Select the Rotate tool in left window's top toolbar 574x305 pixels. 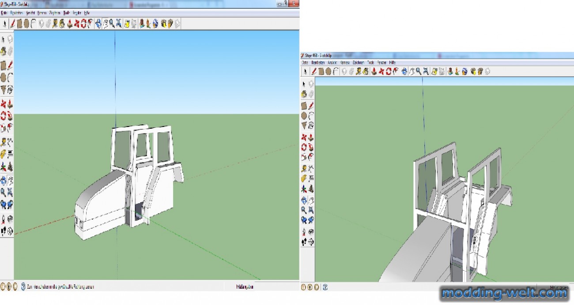[x=83, y=23]
